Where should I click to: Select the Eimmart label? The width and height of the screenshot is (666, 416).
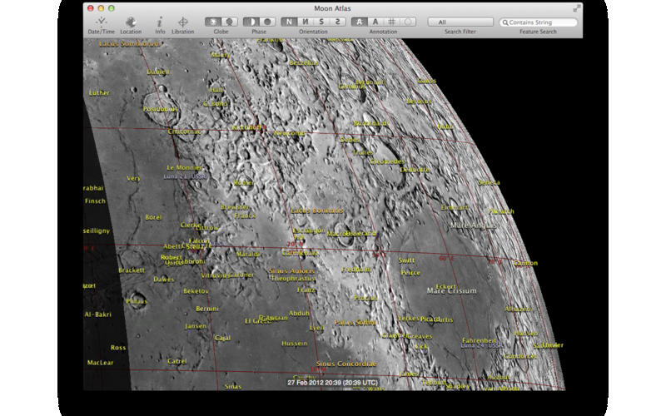click(x=454, y=207)
